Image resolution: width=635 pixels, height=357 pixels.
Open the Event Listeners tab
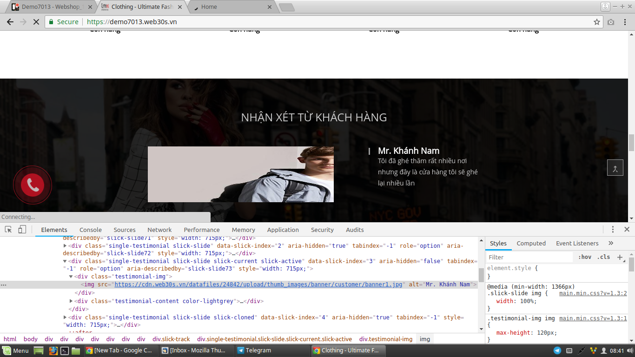tap(577, 243)
